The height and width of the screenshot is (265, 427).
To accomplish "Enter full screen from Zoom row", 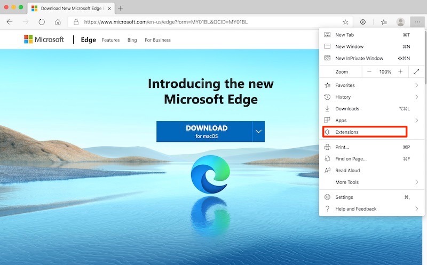I will (x=416, y=71).
